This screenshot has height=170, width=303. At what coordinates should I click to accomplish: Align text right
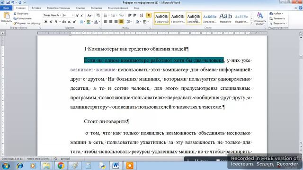click(x=116, y=22)
